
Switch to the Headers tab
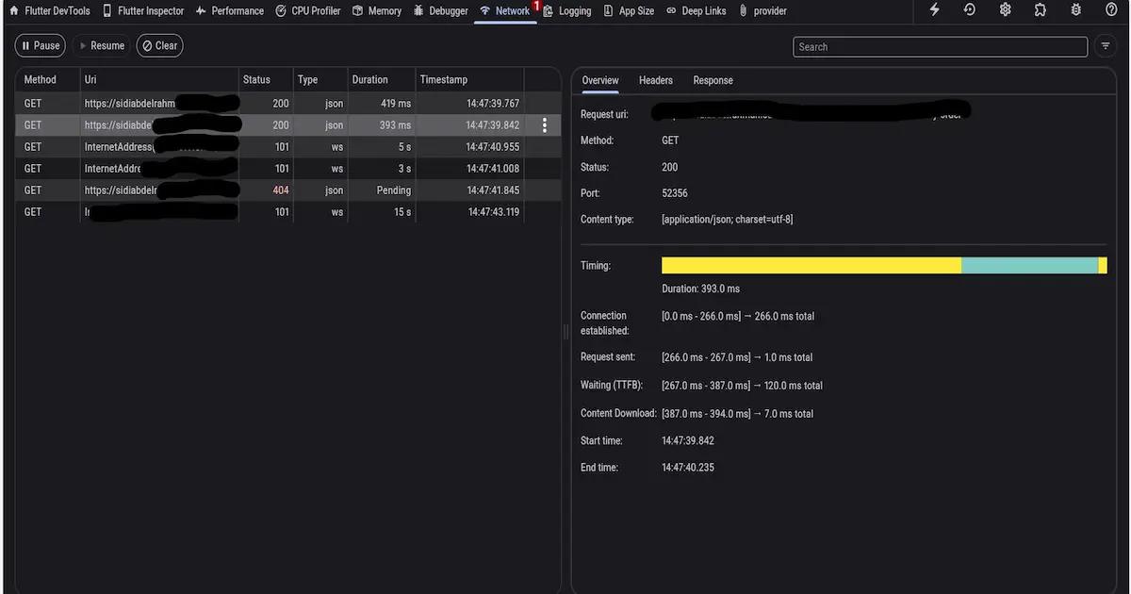tap(655, 80)
